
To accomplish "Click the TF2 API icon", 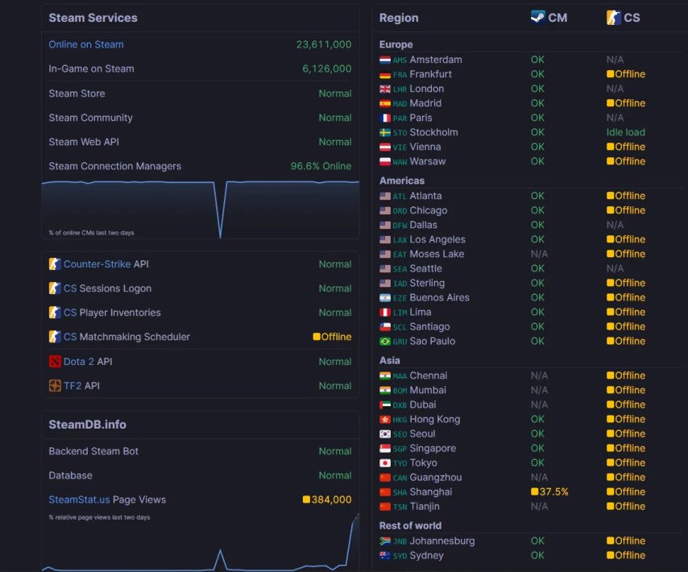I will [x=55, y=386].
